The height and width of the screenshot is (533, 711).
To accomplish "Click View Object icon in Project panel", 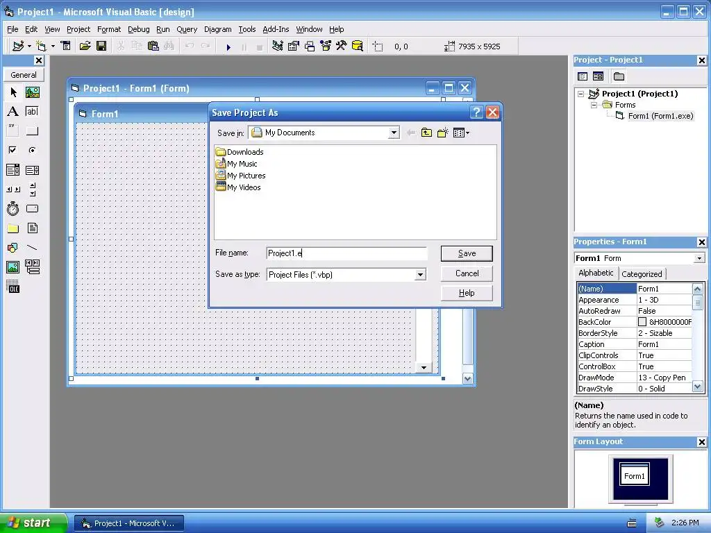I will click(598, 76).
